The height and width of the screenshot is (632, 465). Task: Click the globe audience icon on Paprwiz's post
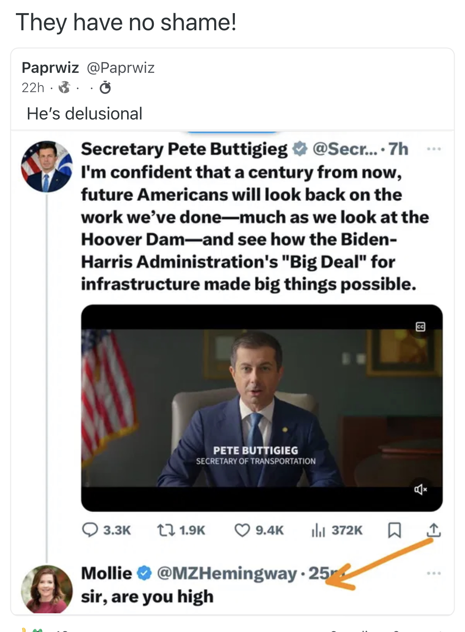coord(65,88)
